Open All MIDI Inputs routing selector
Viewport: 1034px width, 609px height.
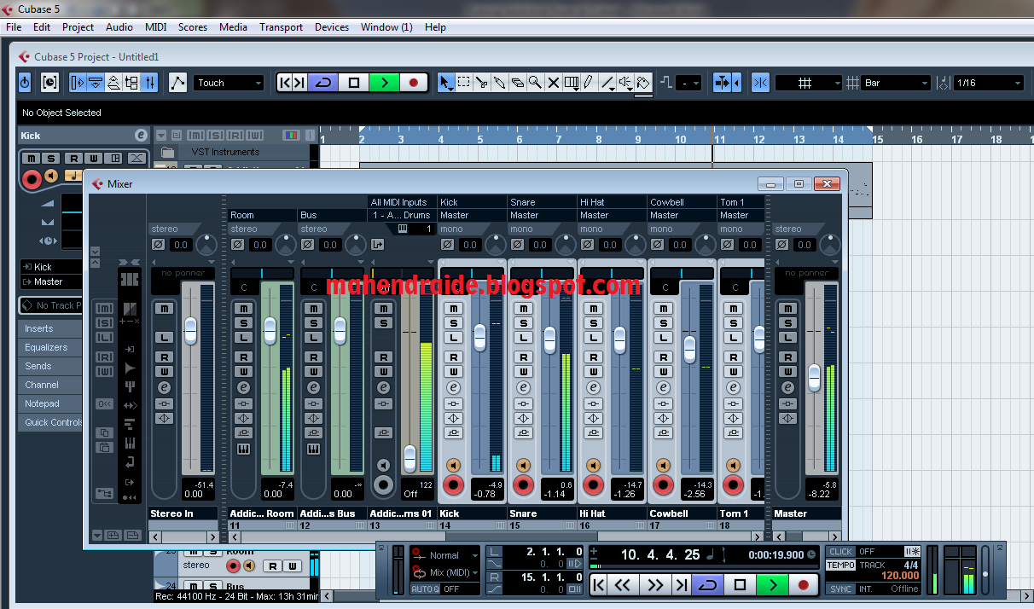[x=402, y=202]
